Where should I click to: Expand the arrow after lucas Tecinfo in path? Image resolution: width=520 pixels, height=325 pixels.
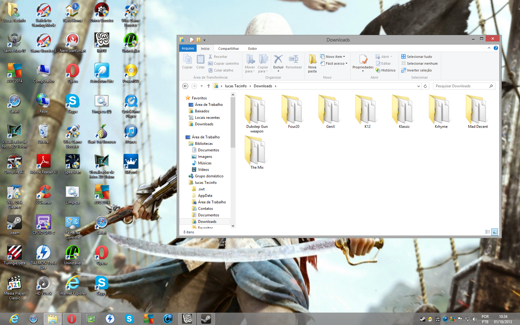250,86
